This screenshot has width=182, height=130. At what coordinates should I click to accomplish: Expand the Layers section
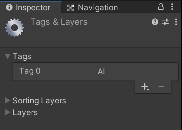(x=8, y=112)
